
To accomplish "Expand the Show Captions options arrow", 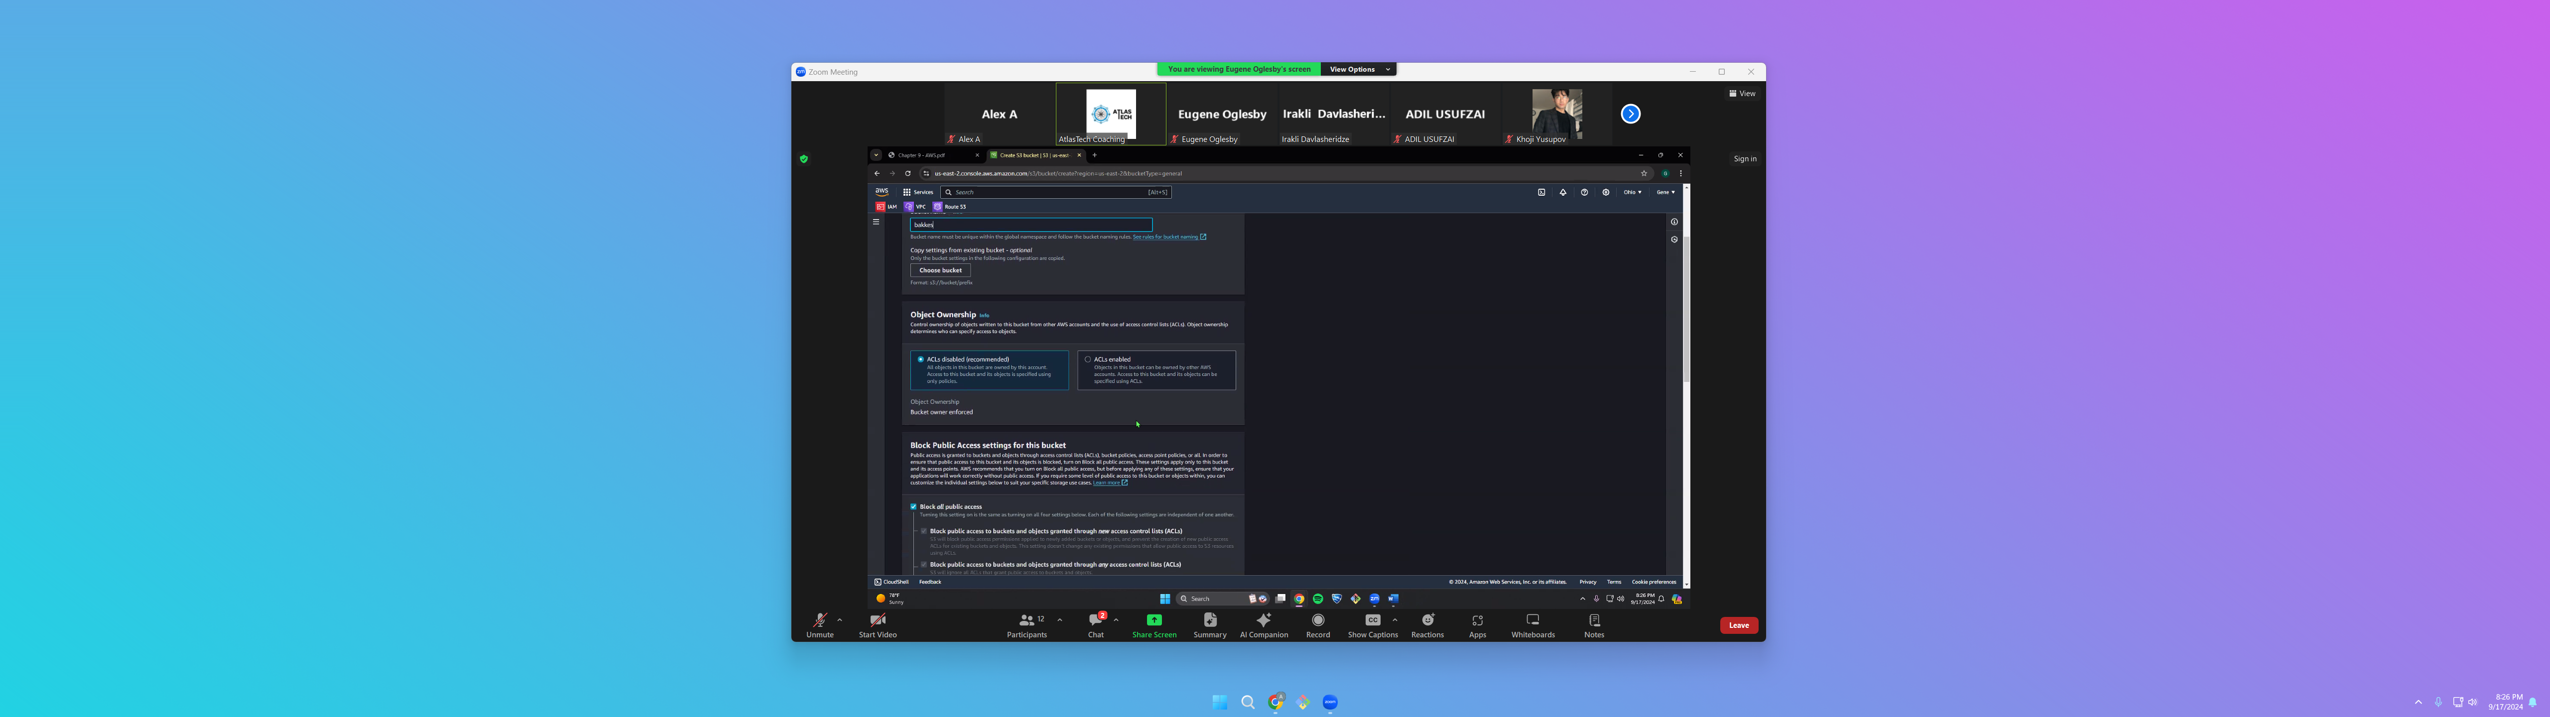I will 1395,620.
